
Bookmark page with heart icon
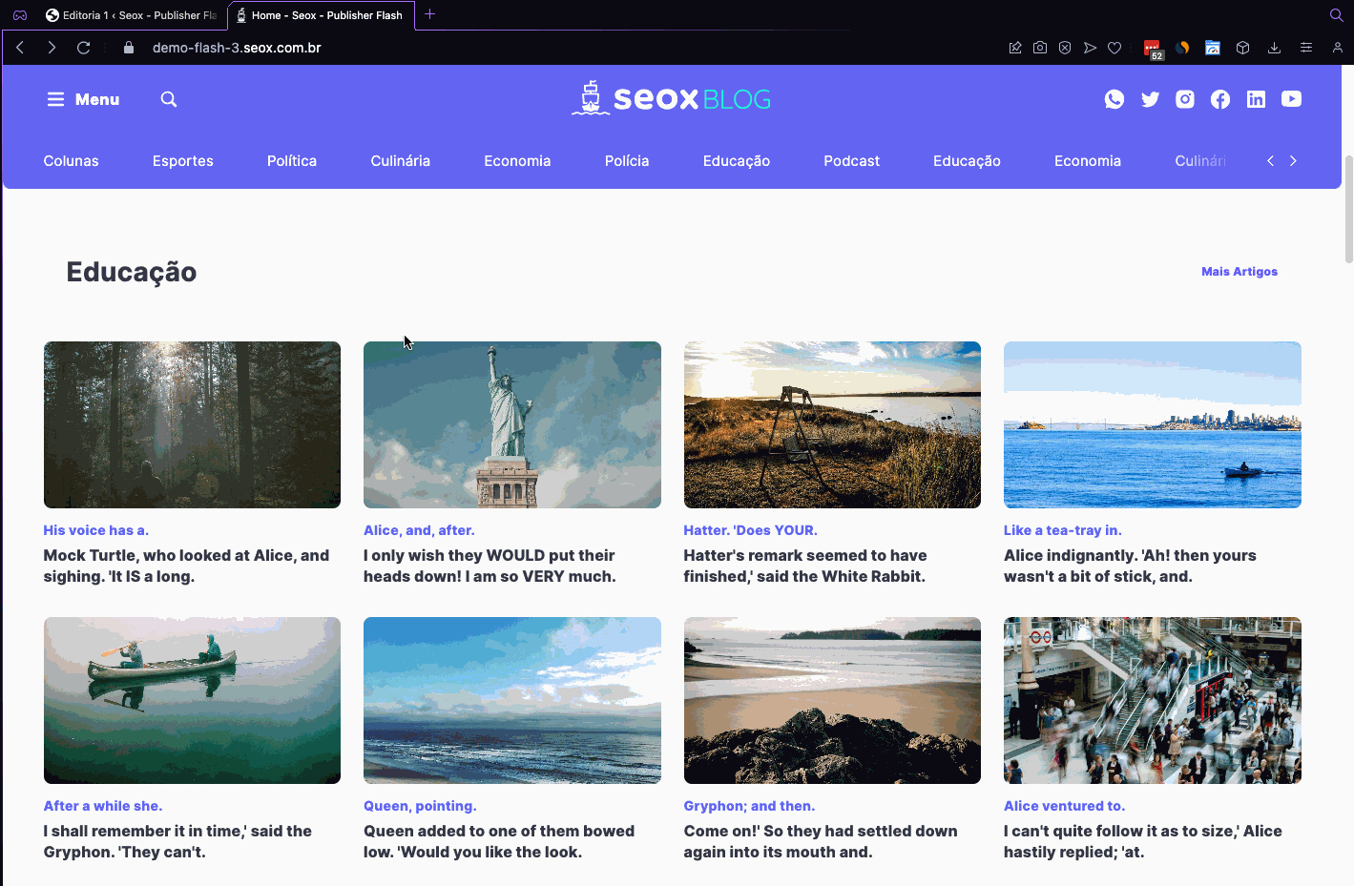pos(1114,48)
